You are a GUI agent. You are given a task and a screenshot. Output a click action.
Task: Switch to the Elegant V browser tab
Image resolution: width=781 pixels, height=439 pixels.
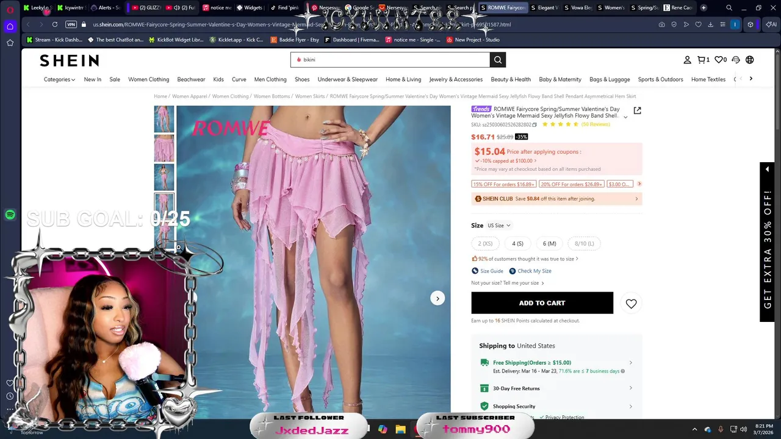pyautogui.click(x=544, y=8)
